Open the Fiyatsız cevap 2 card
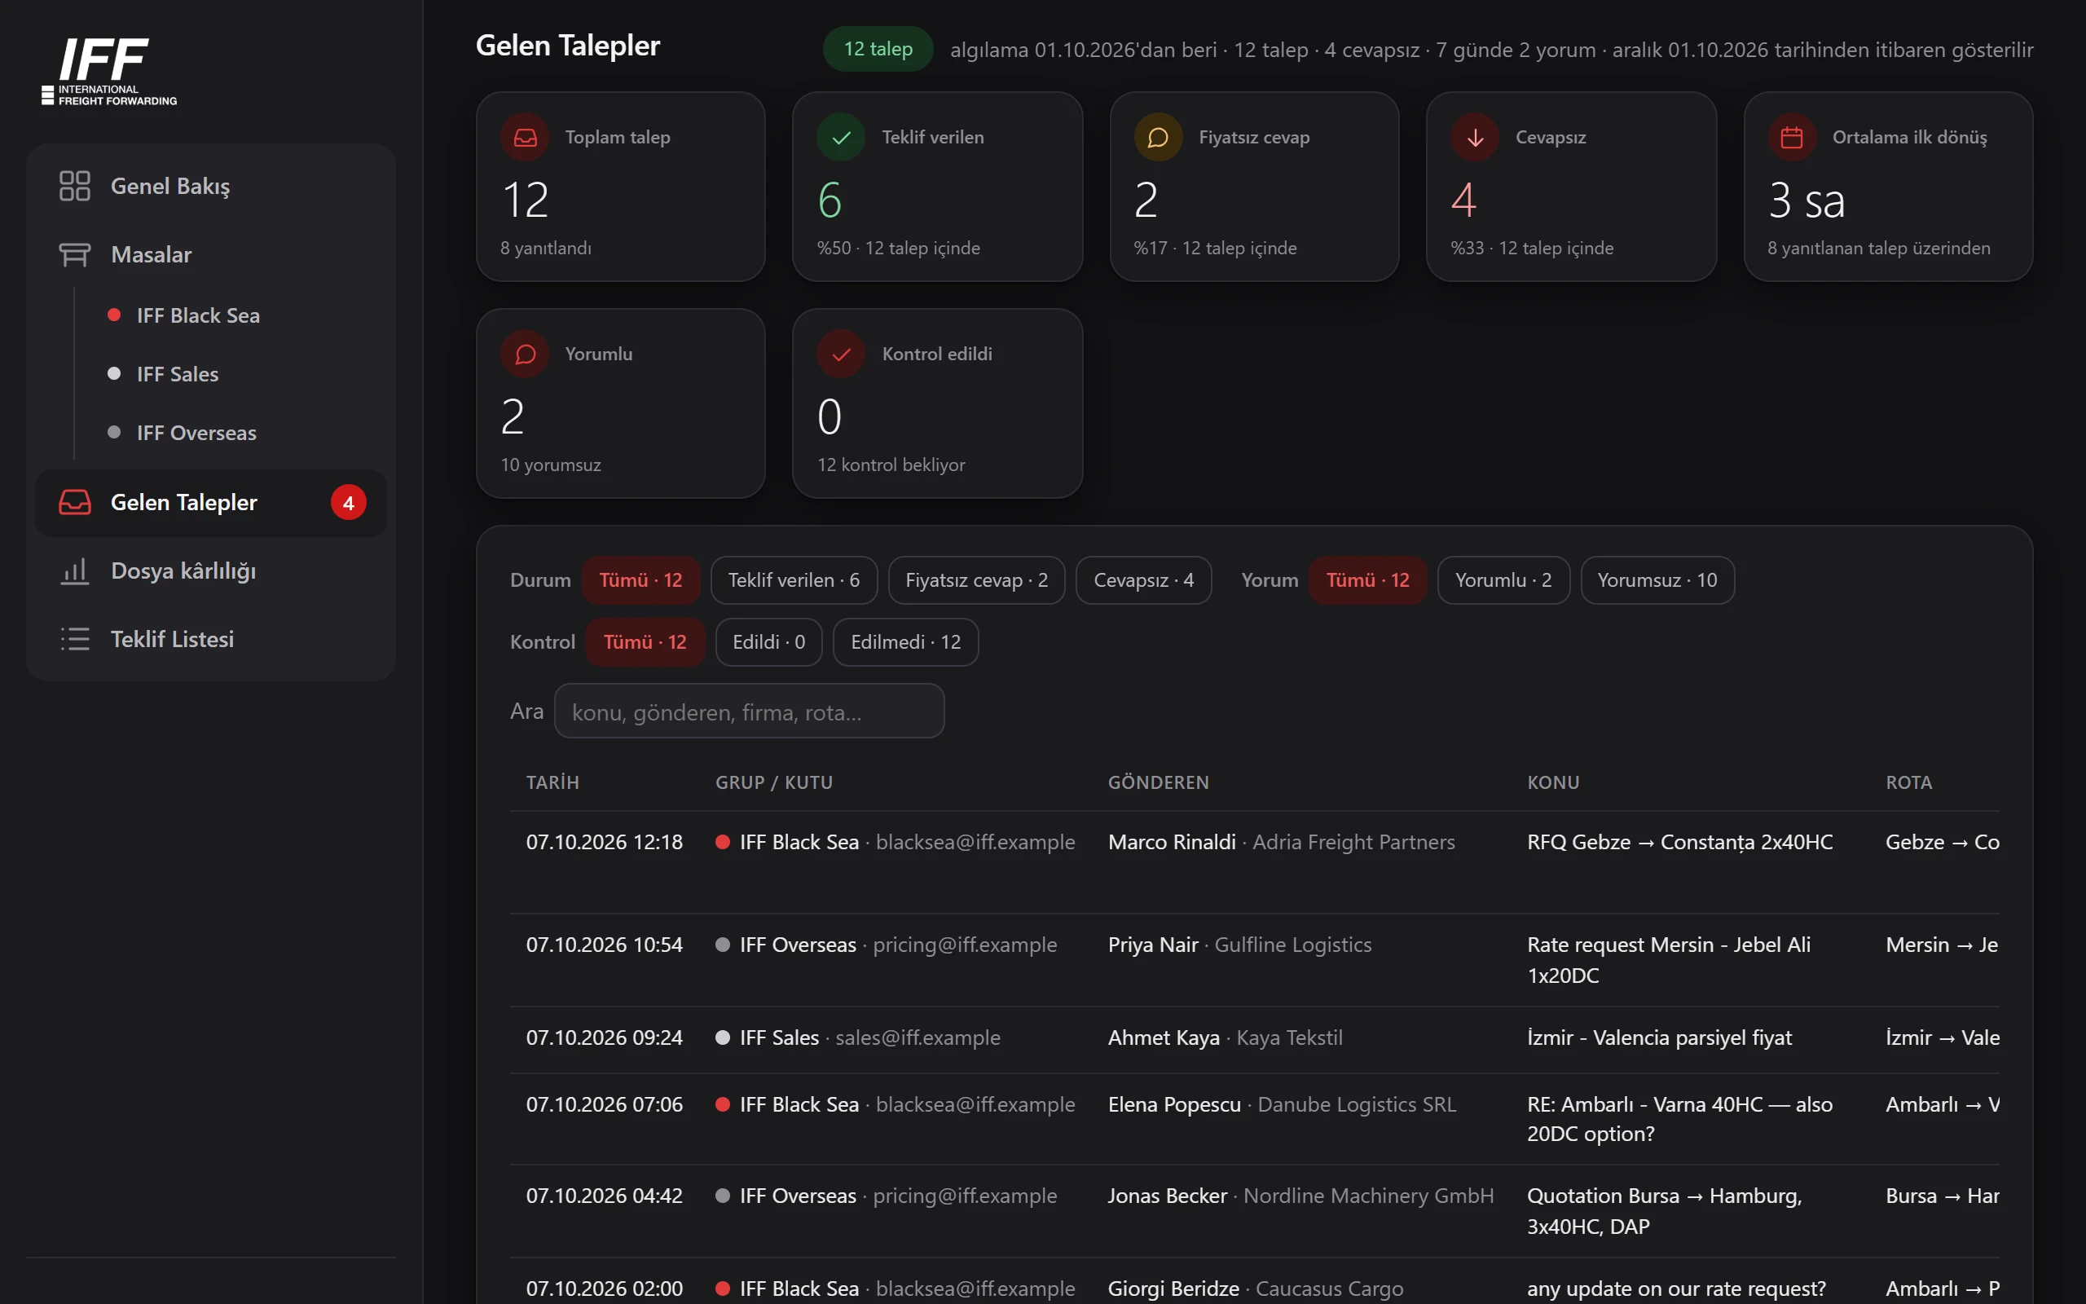The width and height of the screenshot is (2086, 1304). pyautogui.click(x=1254, y=187)
